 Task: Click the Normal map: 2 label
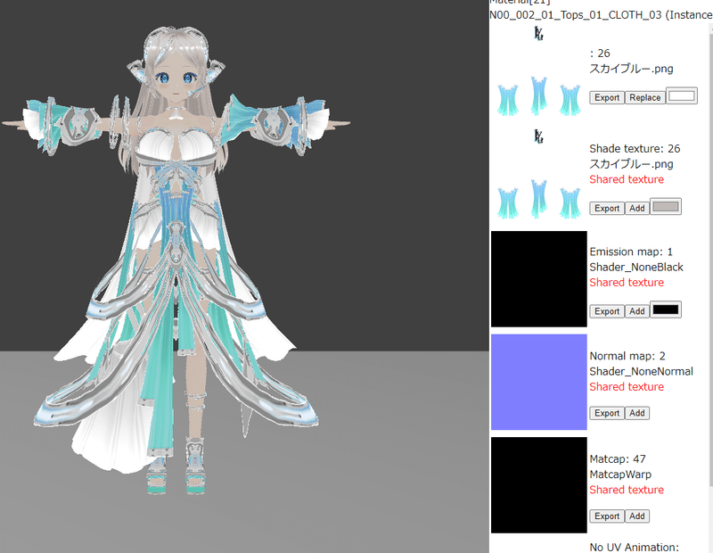[x=627, y=356]
